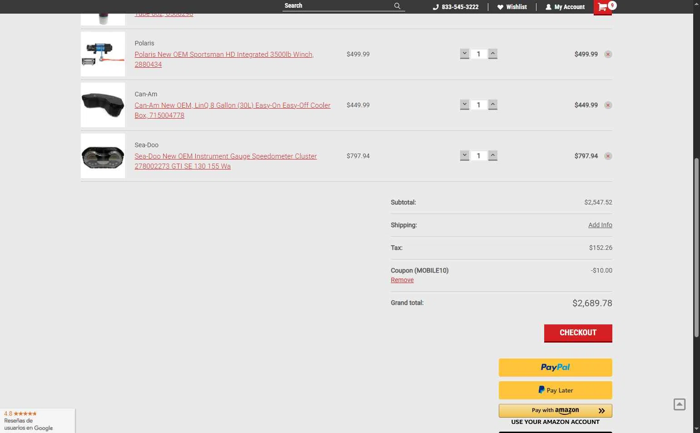
Task: Select the Grand total value $2,689.78
Action: pos(592,303)
